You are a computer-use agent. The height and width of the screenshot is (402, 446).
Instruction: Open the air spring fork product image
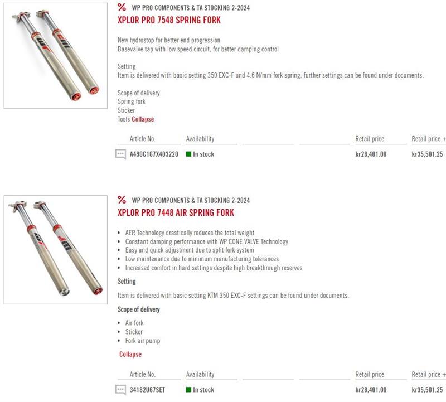click(55, 249)
